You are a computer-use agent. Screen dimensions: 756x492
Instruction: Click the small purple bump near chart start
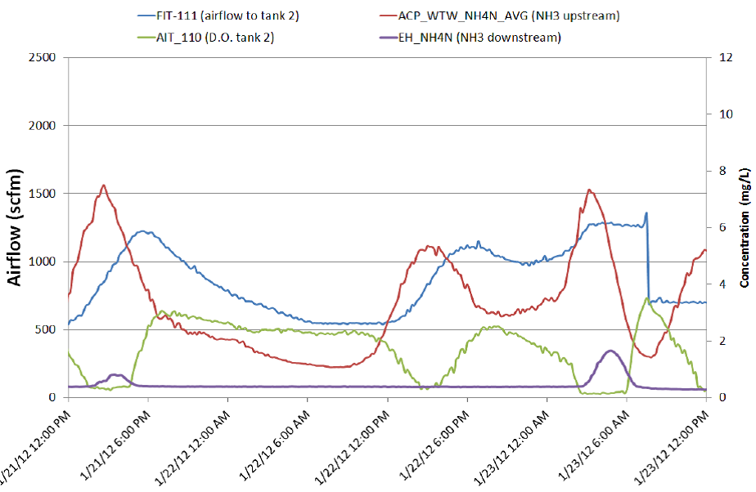pyautogui.click(x=115, y=374)
